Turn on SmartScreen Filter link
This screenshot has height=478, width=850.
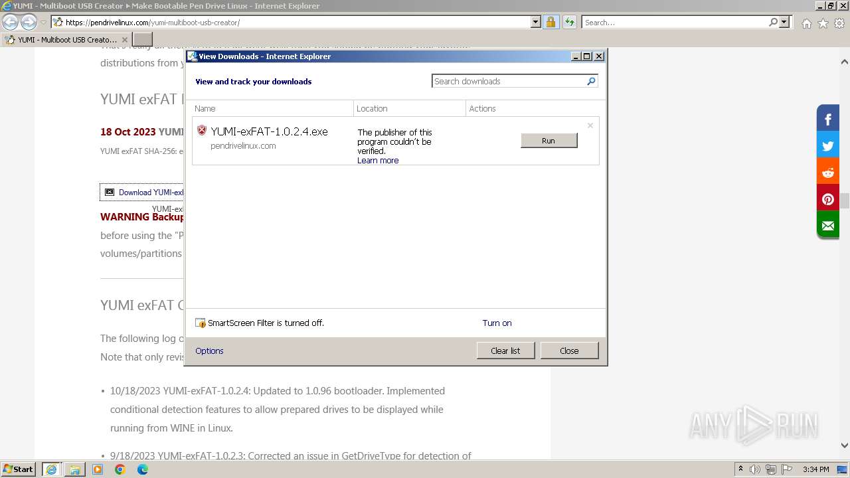click(497, 323)
